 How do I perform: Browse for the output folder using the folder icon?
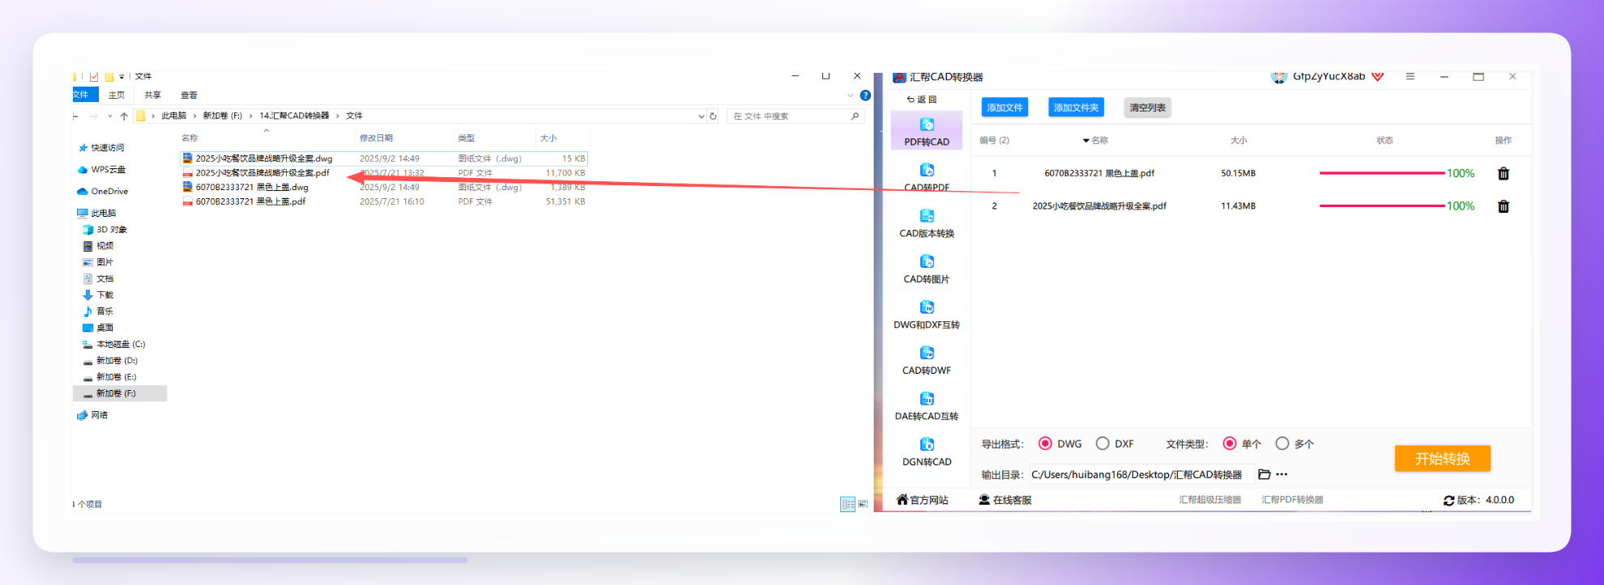click(x=1264, y=474)
